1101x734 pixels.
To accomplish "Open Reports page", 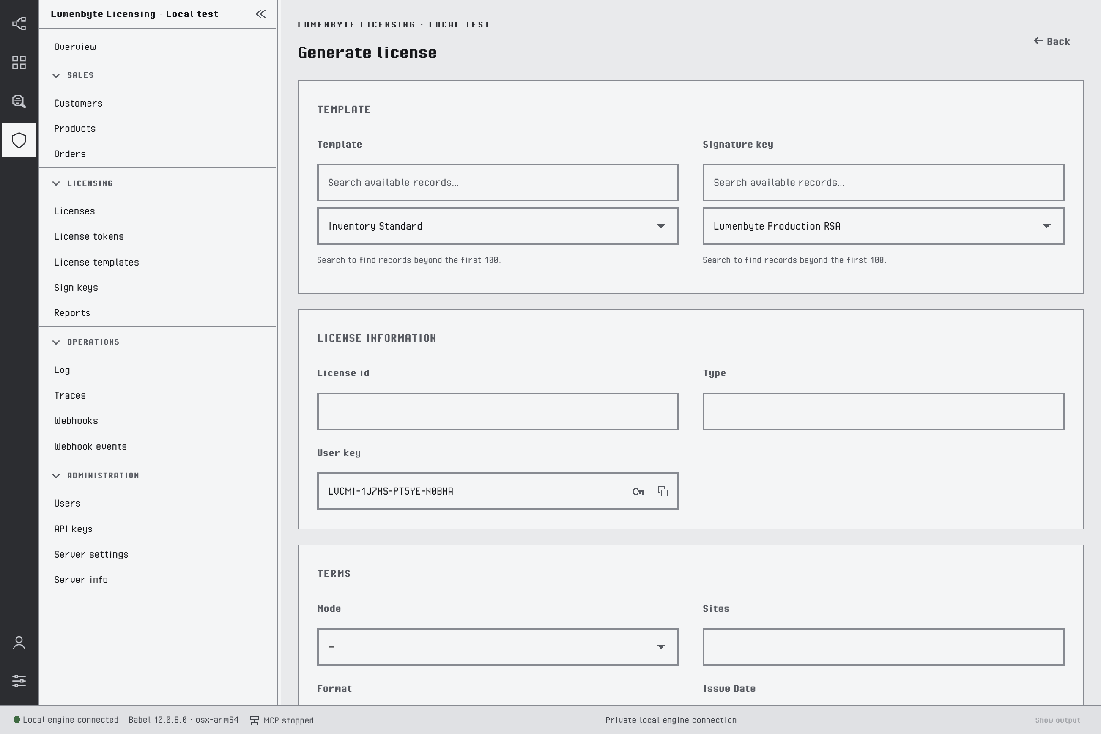I will click(72, 313).
